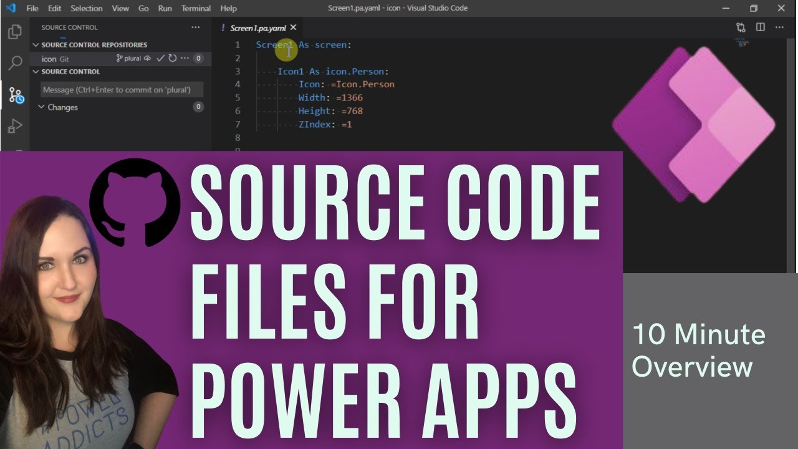Open the Run menu
This screenshot has height=449, width=798.
(x=165, y=8)
